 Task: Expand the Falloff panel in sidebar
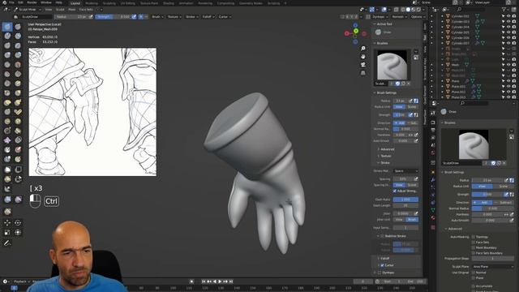click(384, 258)
